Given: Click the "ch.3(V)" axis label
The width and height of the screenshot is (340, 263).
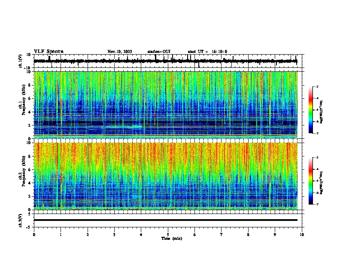Looking at the screenshot, I should click(21, 220).
